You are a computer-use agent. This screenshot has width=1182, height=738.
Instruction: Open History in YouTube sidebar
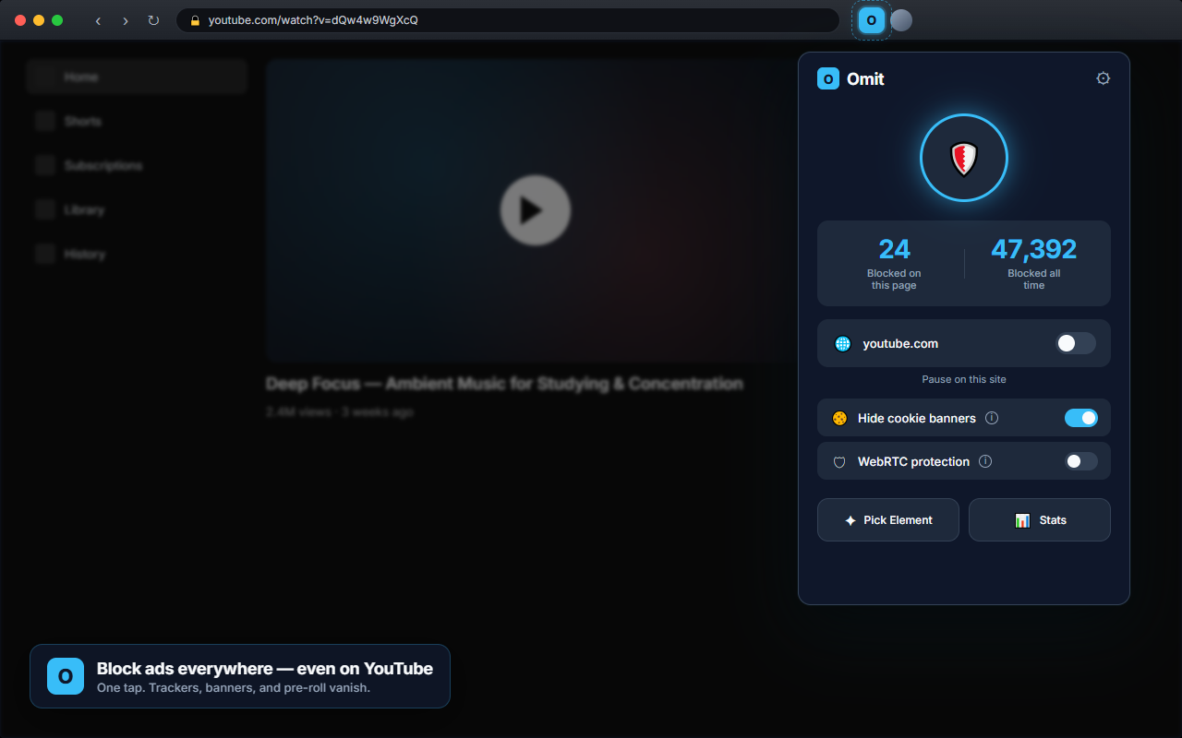(137, 255)
